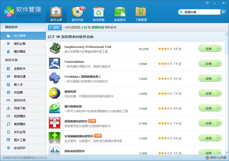The width and height of the screenshot is (229, 161).
Task: Expand install dropdown arrow for 魔方数据恢复
Action: [219, 108]
